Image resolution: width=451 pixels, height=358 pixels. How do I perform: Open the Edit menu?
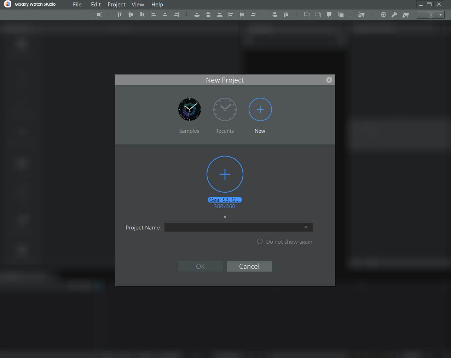(x=96, y=5)
